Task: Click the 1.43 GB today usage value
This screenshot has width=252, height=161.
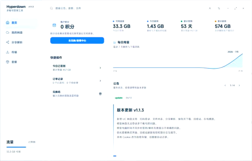Action: click(x=155, y=26)
